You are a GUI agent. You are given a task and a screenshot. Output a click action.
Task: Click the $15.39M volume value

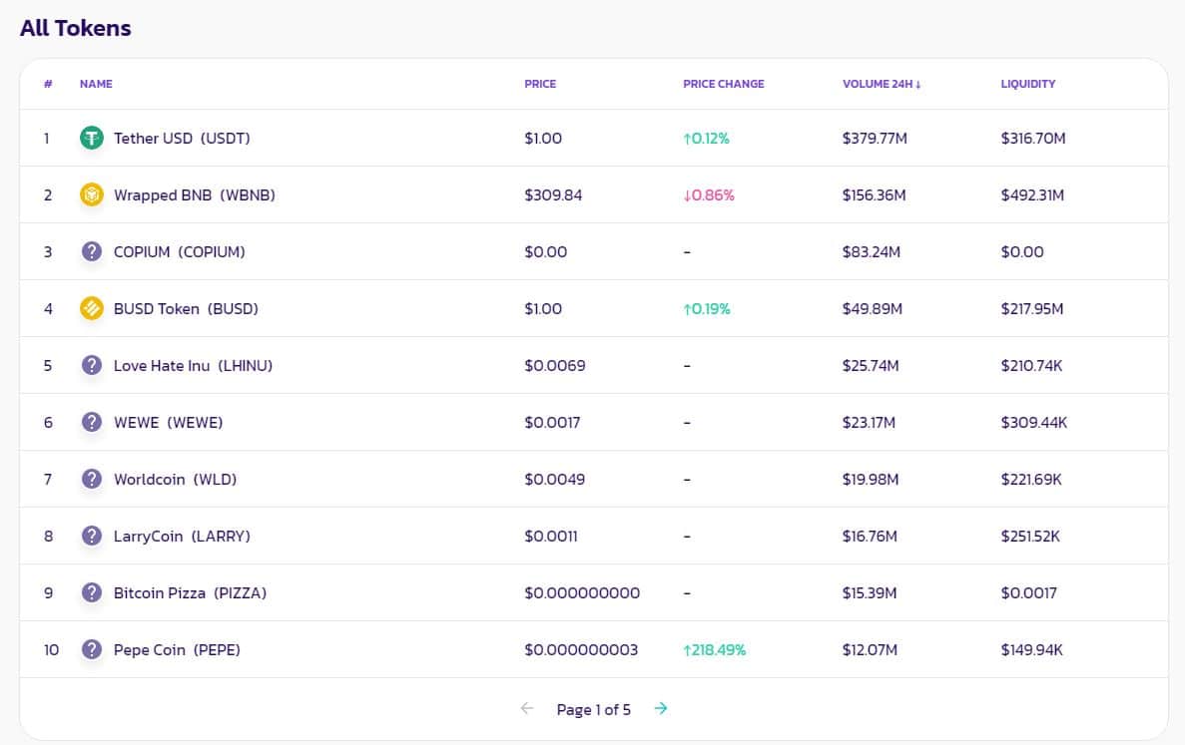click(870, 592)
